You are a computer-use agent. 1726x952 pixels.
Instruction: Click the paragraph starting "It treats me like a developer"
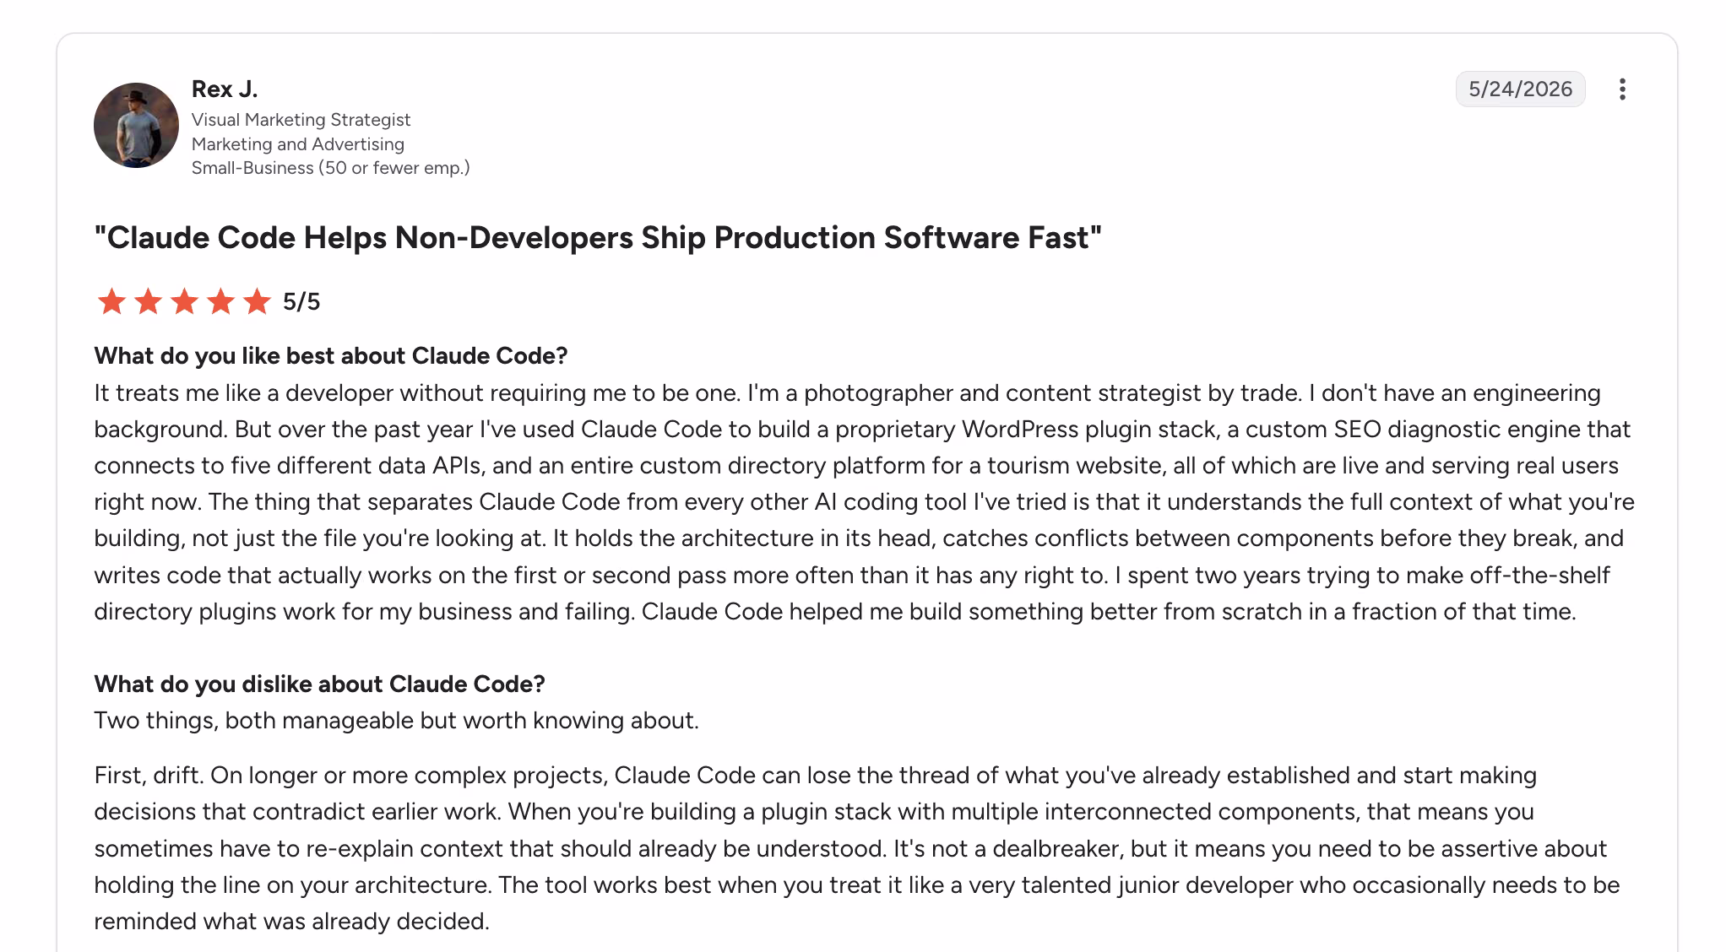point(865,502)
